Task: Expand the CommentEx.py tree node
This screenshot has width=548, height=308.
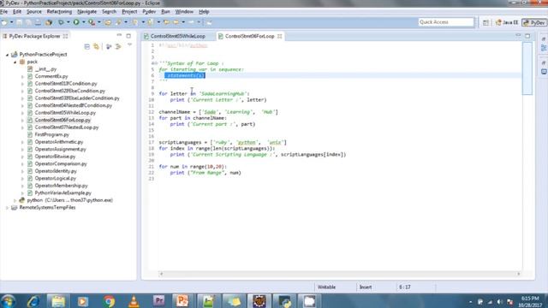Action: (23, 76)
